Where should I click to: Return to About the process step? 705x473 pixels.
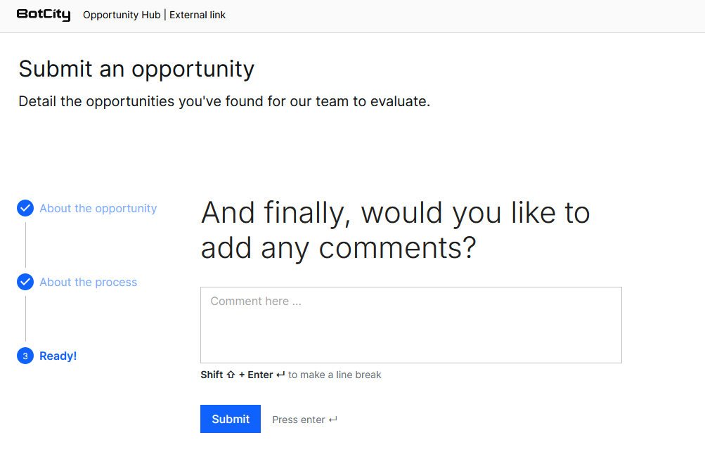point(88,282)
